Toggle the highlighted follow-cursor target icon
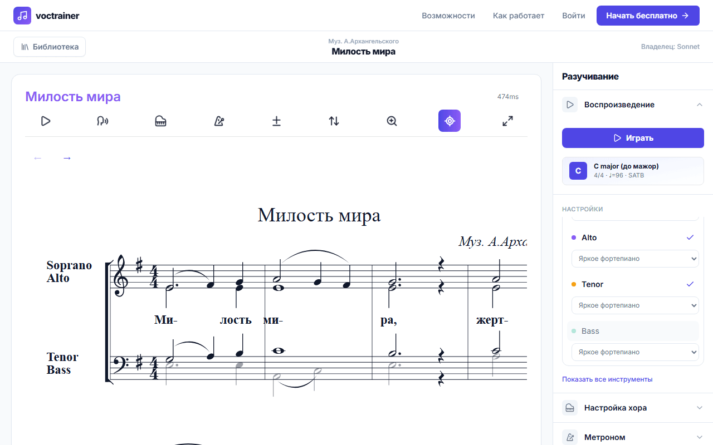 [450, 121]
